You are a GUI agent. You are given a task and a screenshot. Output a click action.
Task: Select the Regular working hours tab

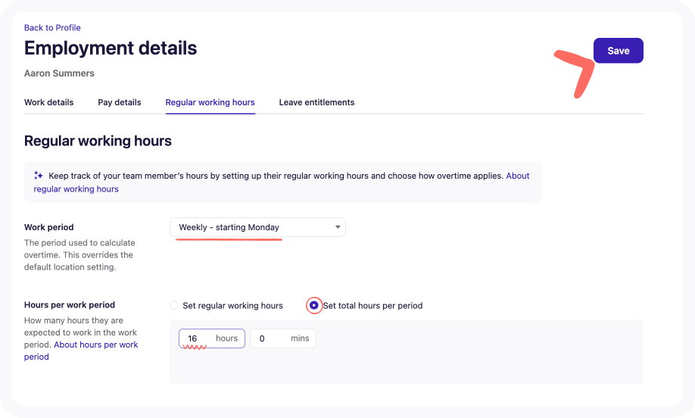[210, 102]
